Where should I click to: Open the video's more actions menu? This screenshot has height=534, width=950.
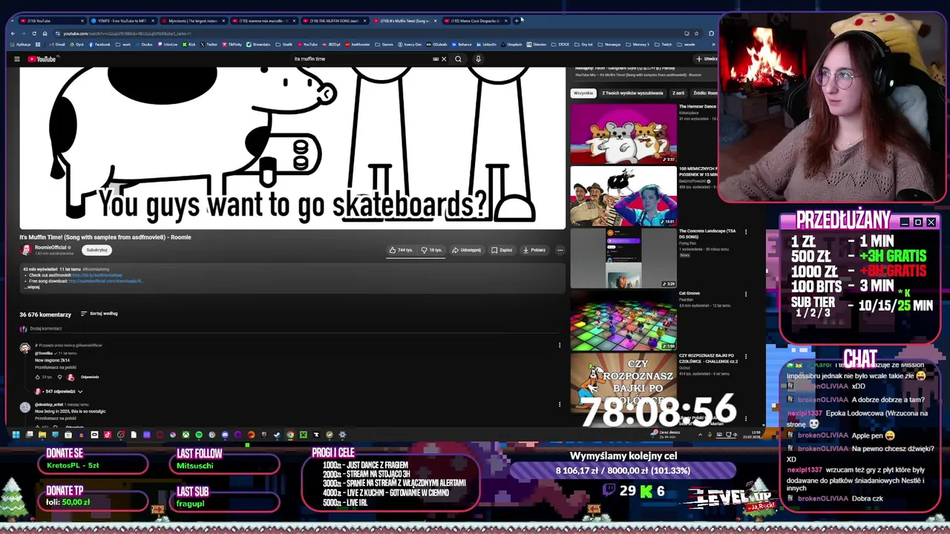560,250
